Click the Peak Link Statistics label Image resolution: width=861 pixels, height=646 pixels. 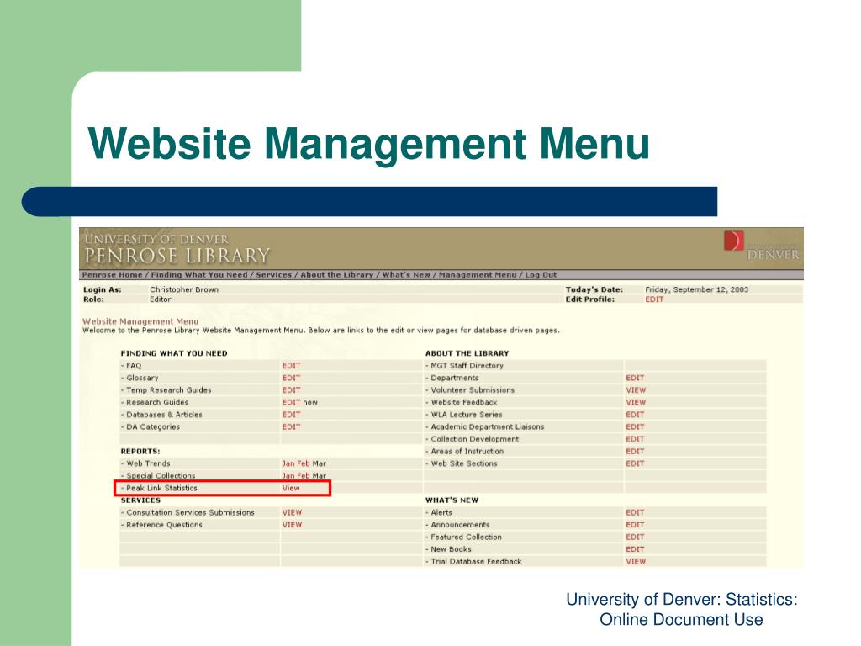(x=161, y=488)
